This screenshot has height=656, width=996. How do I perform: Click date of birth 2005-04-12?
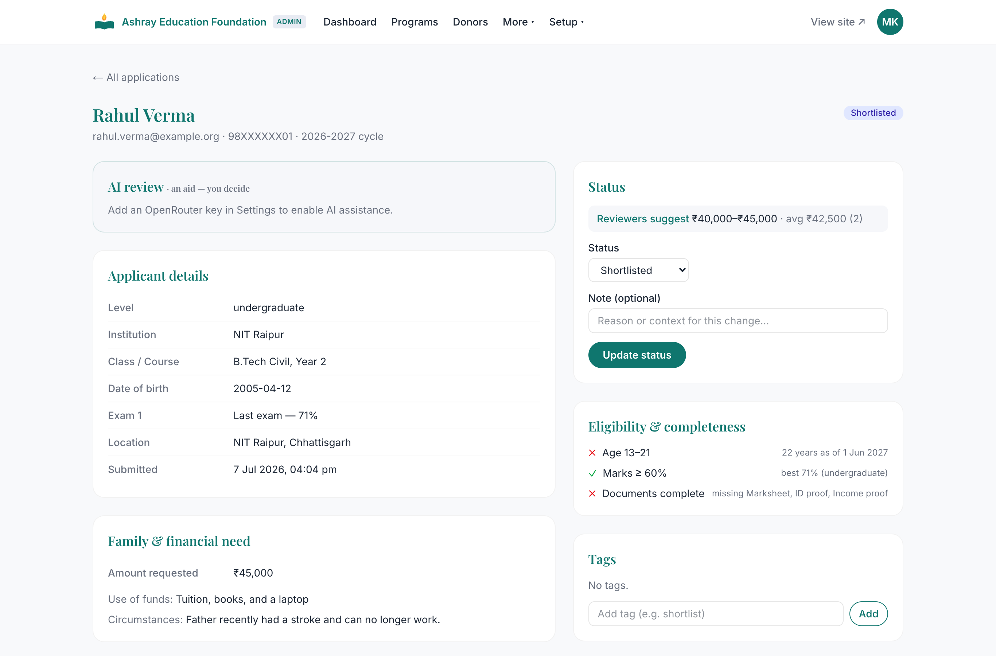tap(262, 388)
